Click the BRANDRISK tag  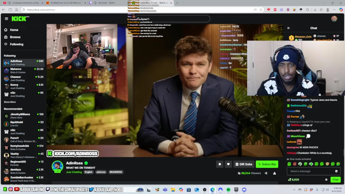(116, 172)
